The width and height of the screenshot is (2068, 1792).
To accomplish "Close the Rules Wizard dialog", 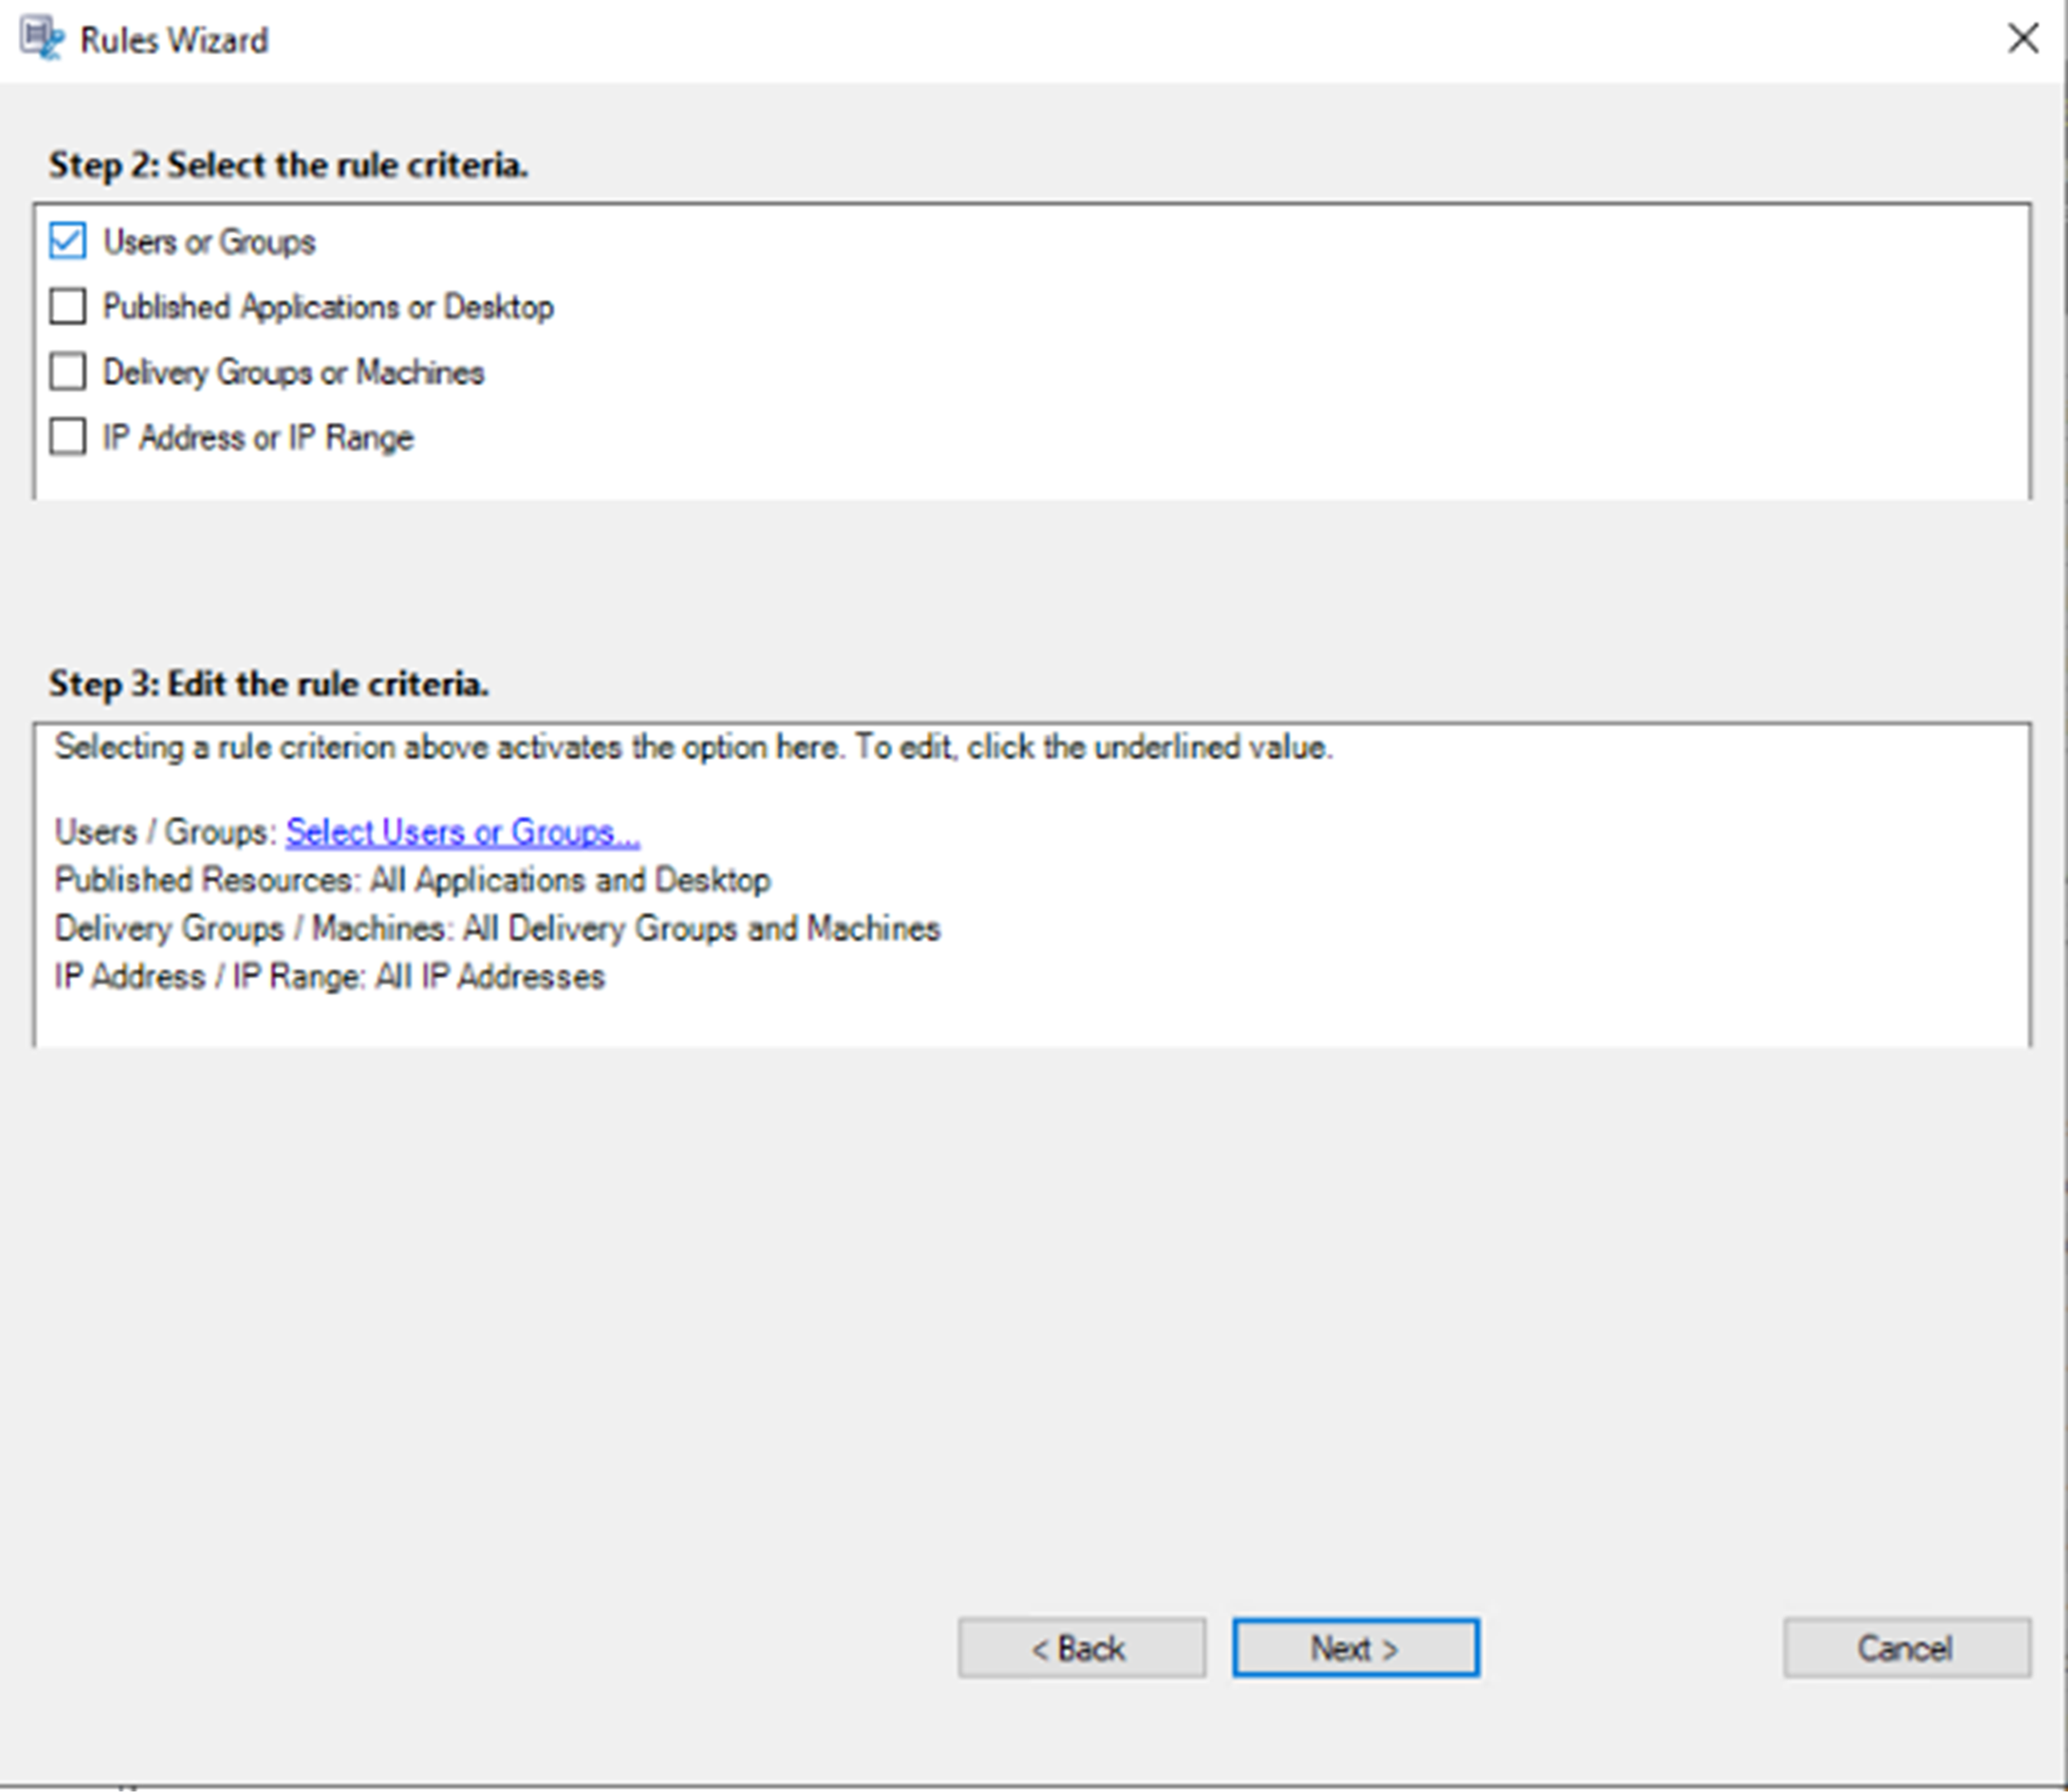I will pyautogui.click(x=2023, y=39).
